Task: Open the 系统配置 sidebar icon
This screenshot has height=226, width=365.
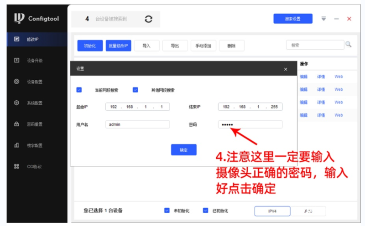Action: coord(16,103)
